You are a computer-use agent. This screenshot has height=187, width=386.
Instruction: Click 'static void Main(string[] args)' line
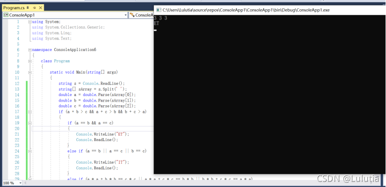tap(84, 72)
